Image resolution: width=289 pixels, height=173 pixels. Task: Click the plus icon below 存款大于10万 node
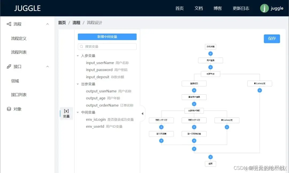click(x=194, y=127)
